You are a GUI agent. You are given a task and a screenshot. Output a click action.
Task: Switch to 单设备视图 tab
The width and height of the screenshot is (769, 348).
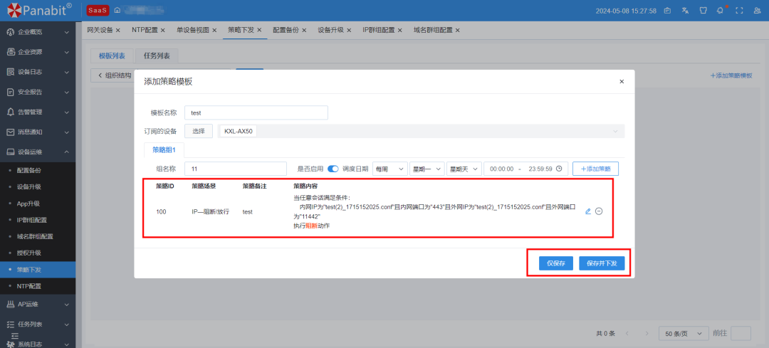pyautogui.click(x=193, y=30)
